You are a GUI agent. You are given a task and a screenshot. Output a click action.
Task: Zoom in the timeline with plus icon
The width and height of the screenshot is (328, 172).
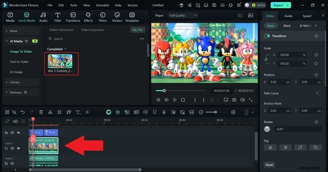[x=233, y=112]
